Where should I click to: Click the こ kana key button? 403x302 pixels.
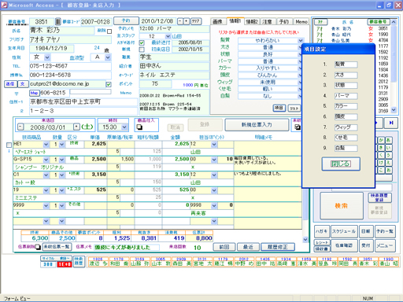[381, 170]
